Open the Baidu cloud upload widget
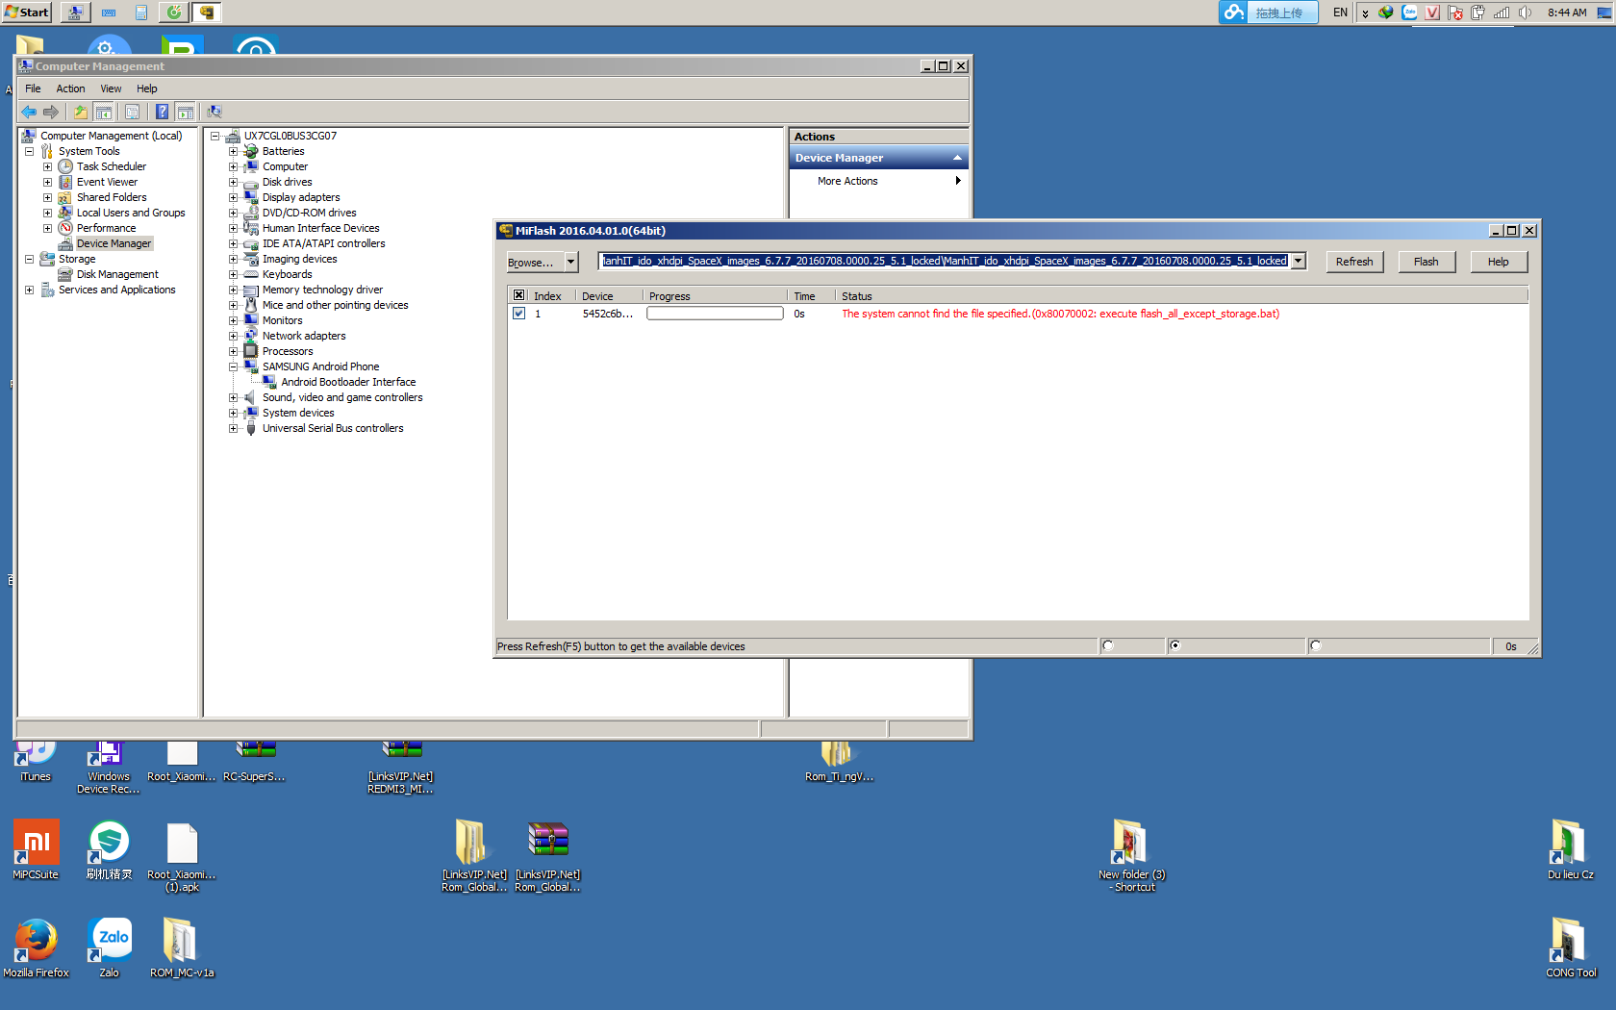Screen dimensions: 1616x1010 point(1268,13)
